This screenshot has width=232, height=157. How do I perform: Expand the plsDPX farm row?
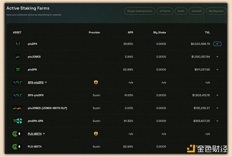pyautogui.click(x=217, y=44)
